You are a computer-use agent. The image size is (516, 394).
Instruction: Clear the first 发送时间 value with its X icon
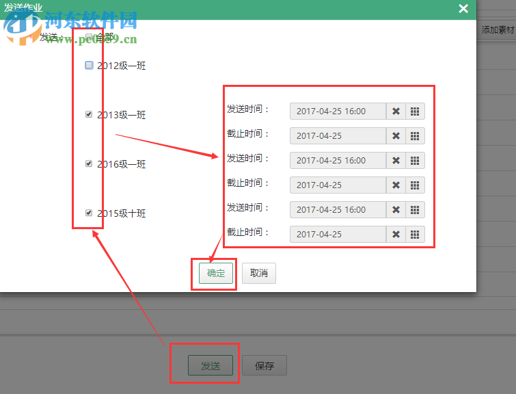(396, 111)
